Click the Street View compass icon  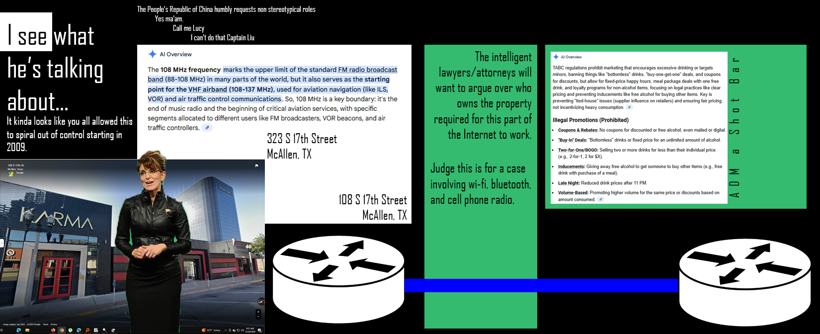click(261, 302)
